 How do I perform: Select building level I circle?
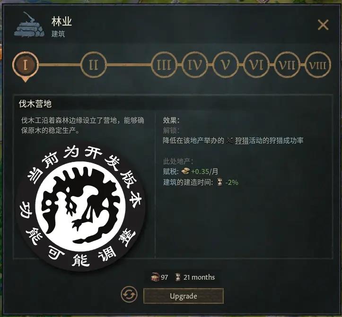(25, 65)
